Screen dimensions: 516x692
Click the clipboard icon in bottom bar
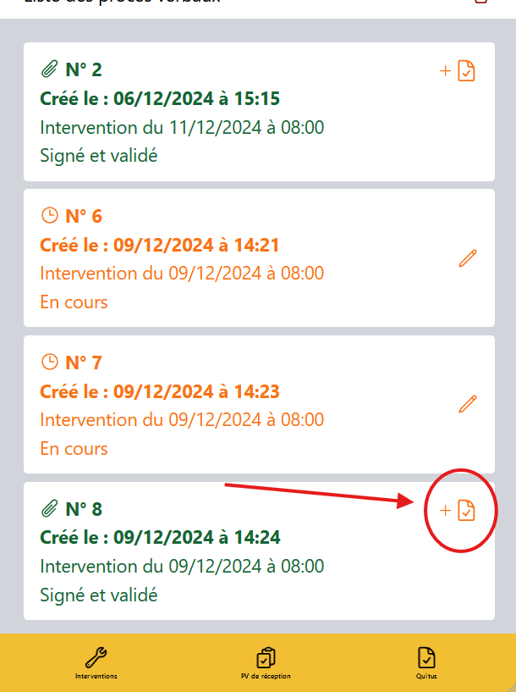(x=266, y=657)
